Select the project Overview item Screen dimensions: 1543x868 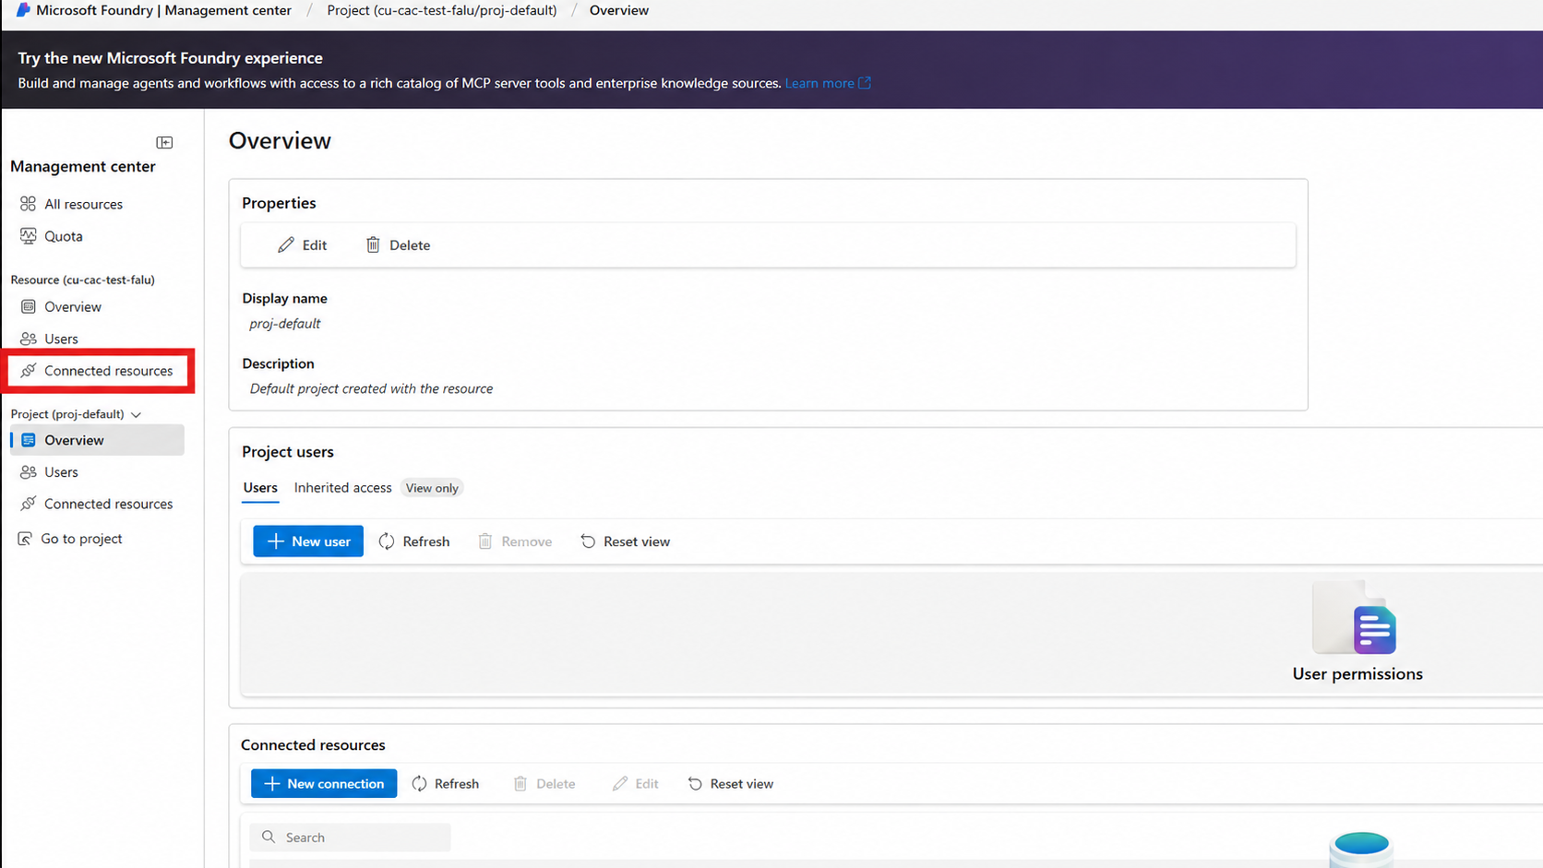pos(97,440)
